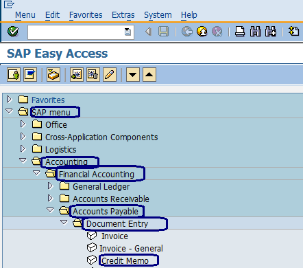Expand the Office folder
This screenshot has width=303, height=268.
pyautogui.click(x=23, y=124)
